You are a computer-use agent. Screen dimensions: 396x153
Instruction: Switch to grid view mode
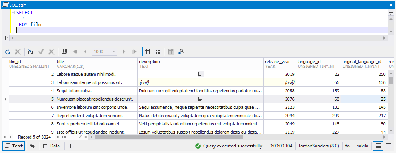(x=147, y=52)
